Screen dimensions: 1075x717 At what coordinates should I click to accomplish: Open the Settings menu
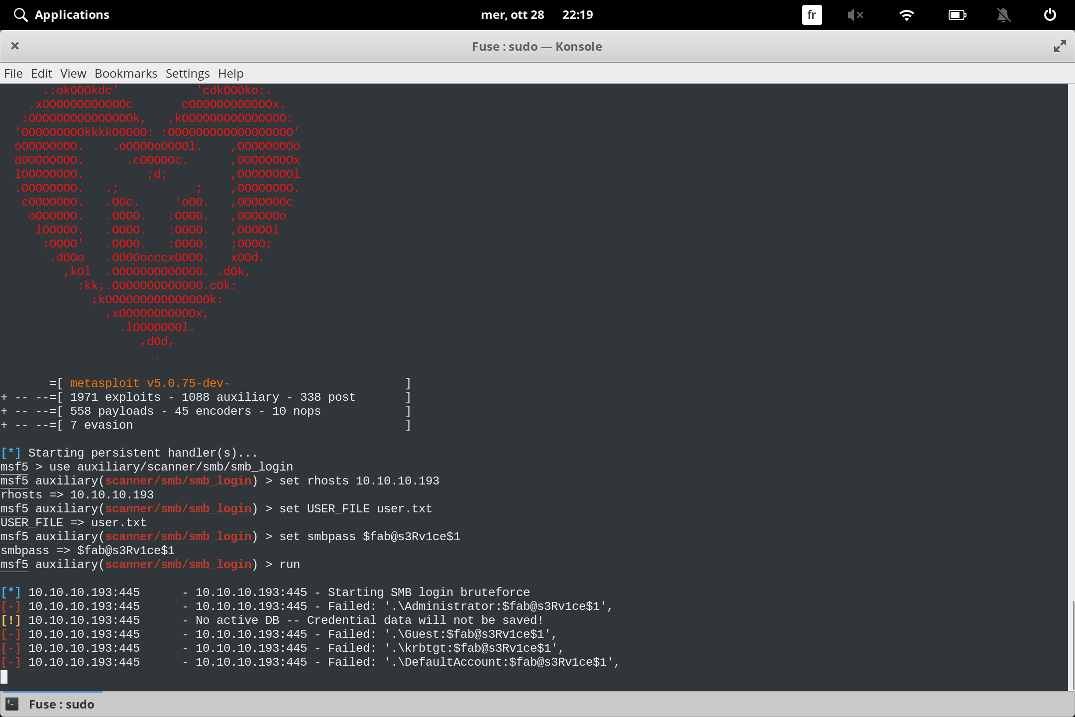tap(187, 73)
